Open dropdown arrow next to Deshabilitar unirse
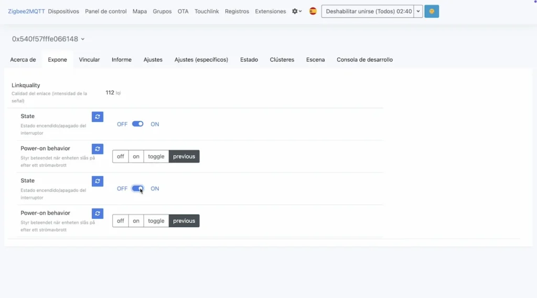This screenshot has height=298, width=537. tap(418, 12)
